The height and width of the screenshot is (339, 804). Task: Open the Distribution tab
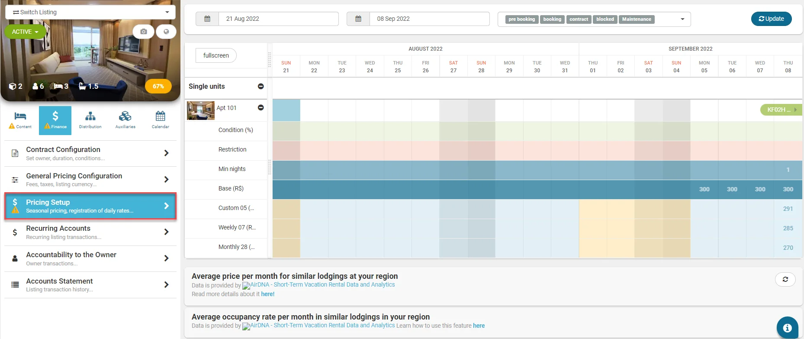[90, 120]
